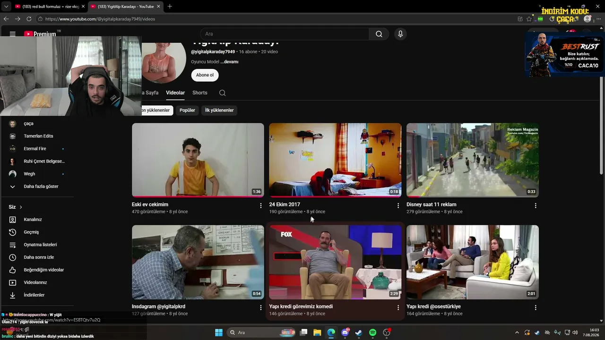
Task: Expand the Siz section chevron
Action: [21, 207]
